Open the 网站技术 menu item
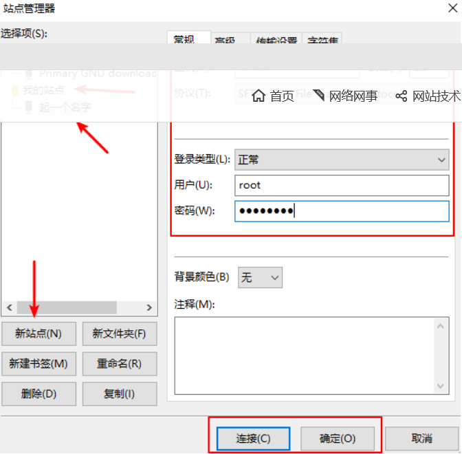462x454 pixels. (436, 96)
